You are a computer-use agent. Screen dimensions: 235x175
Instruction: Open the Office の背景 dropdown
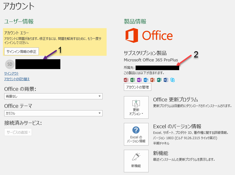(x=53, y=96)
